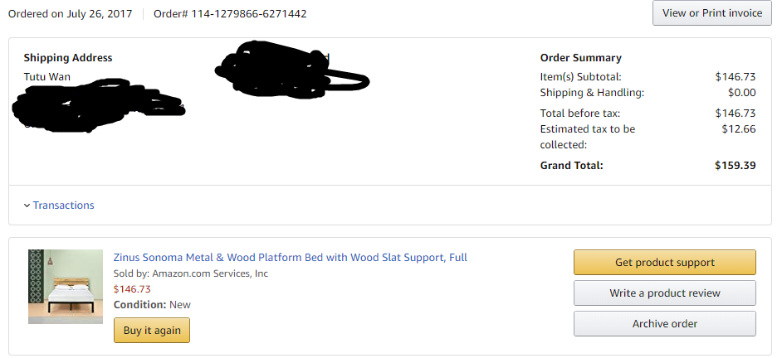The image size is (782, 358).
Task: Click the Order Summary heading
Action: 580,58
